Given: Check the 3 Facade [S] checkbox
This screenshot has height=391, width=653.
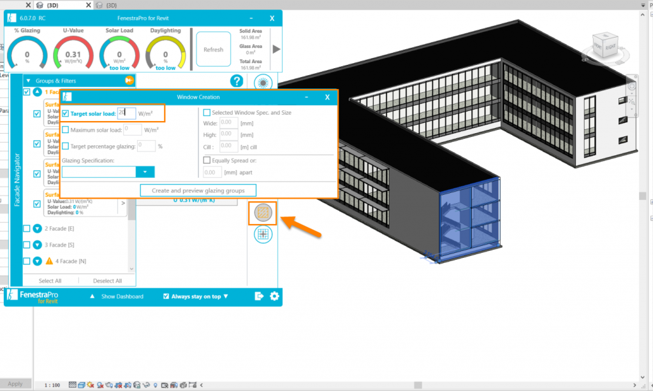Looking at the screenshot, I should point(27,245).
